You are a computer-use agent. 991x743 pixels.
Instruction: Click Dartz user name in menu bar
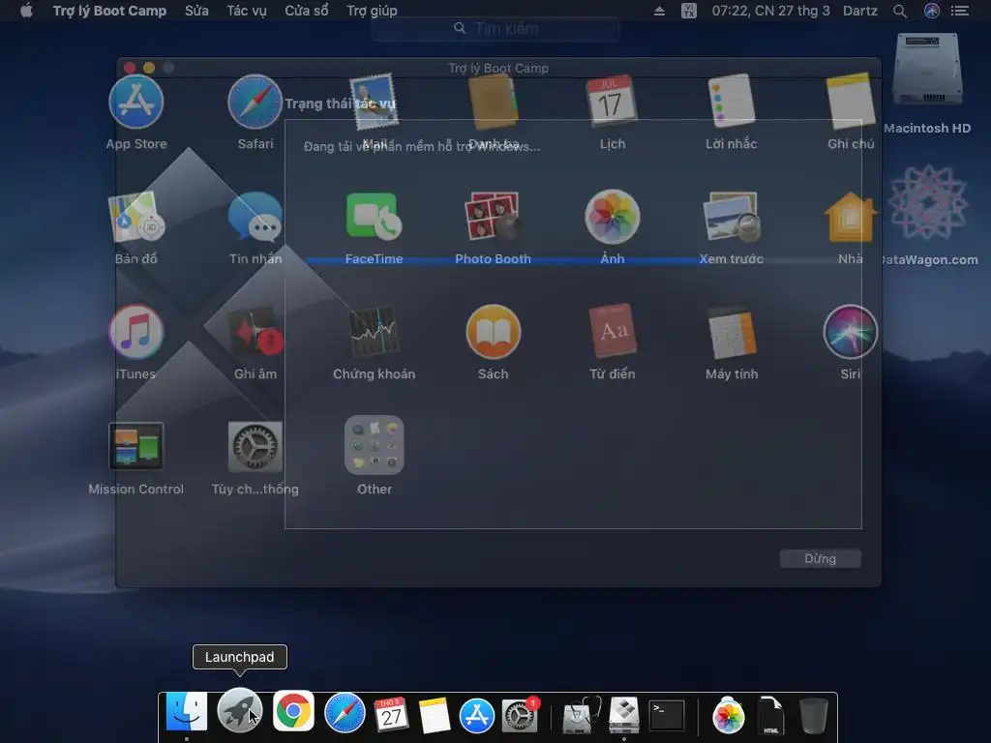(x=859, y=11)
